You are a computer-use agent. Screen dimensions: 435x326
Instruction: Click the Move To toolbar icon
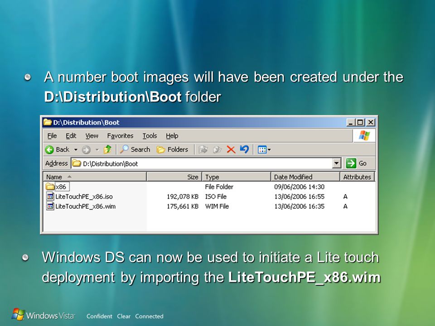203,150
